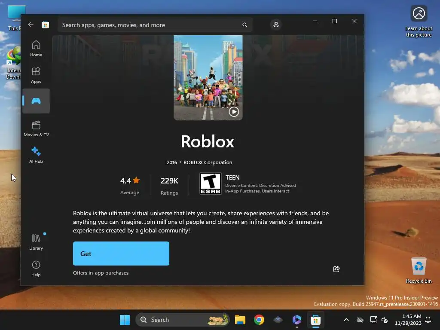Open AI Hub in sidebar
Screen dimensions: 440x330
point(36,155)
